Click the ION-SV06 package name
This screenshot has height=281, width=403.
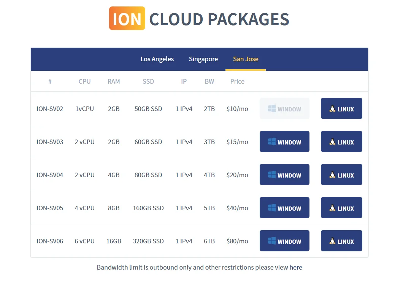(x=49, y=241)
